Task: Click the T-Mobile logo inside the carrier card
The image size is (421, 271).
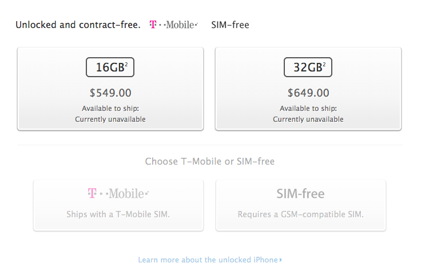Action: 118,194
